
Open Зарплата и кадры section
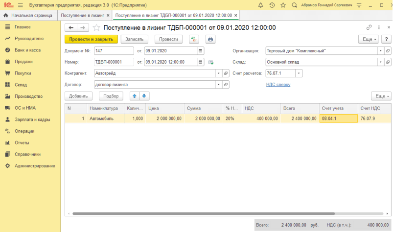tap(31, 119)
